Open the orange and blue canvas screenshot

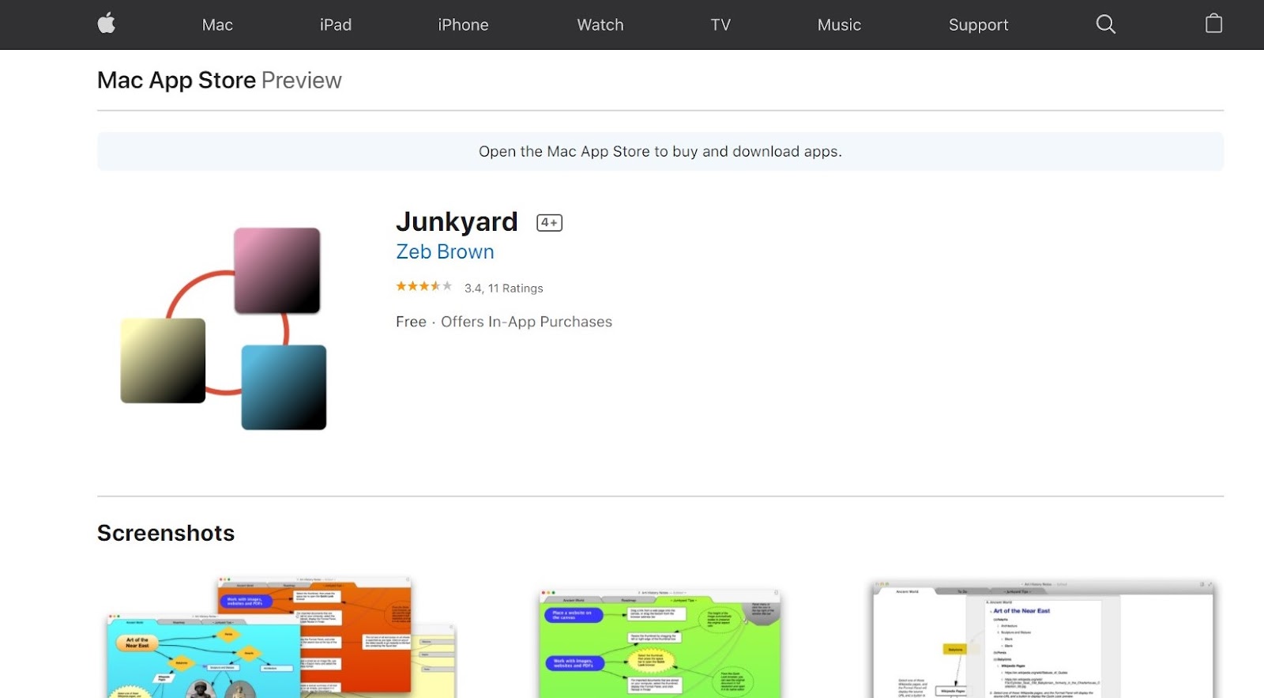click(280, 637)
